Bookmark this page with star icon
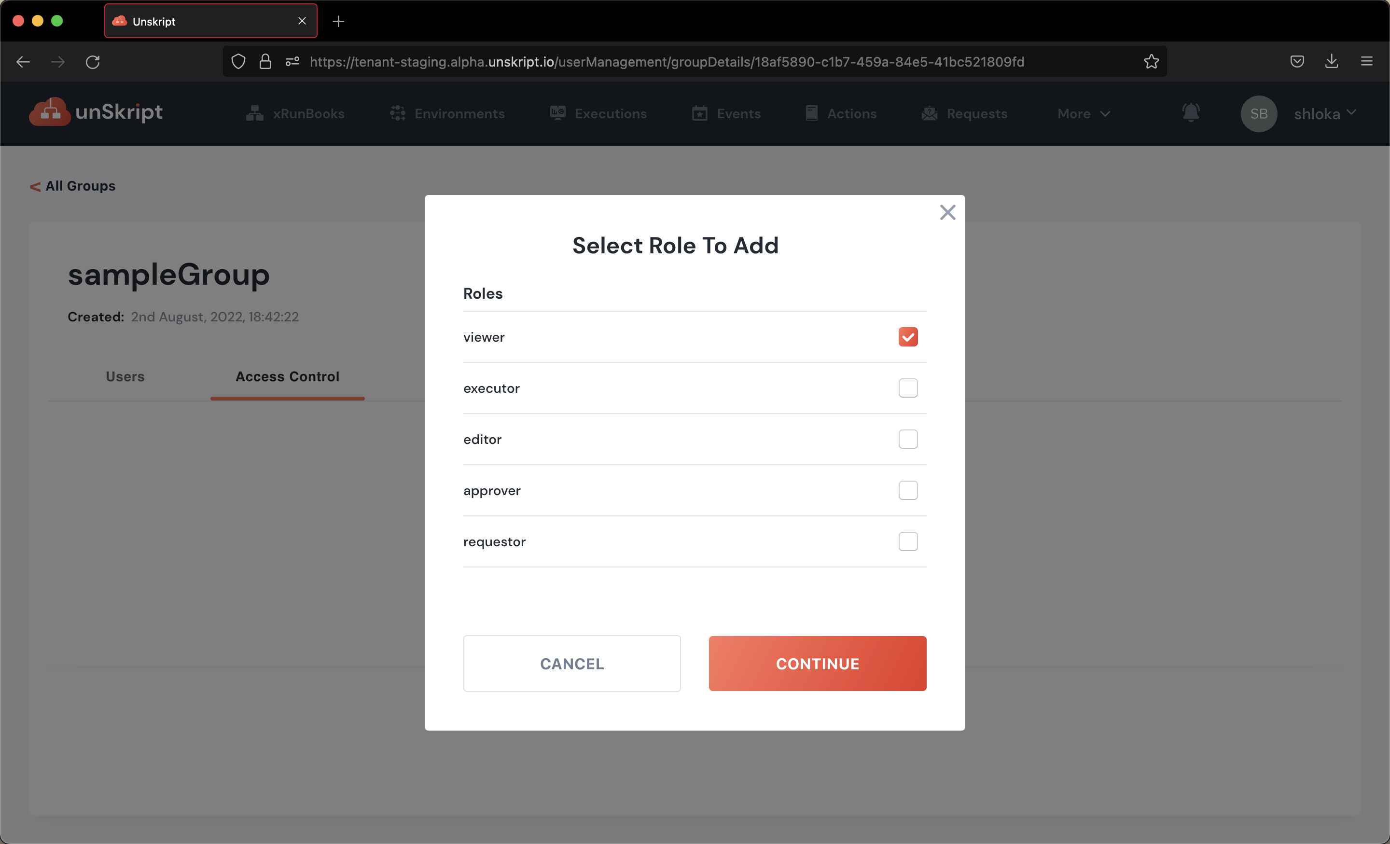 tap(1152, 61)
